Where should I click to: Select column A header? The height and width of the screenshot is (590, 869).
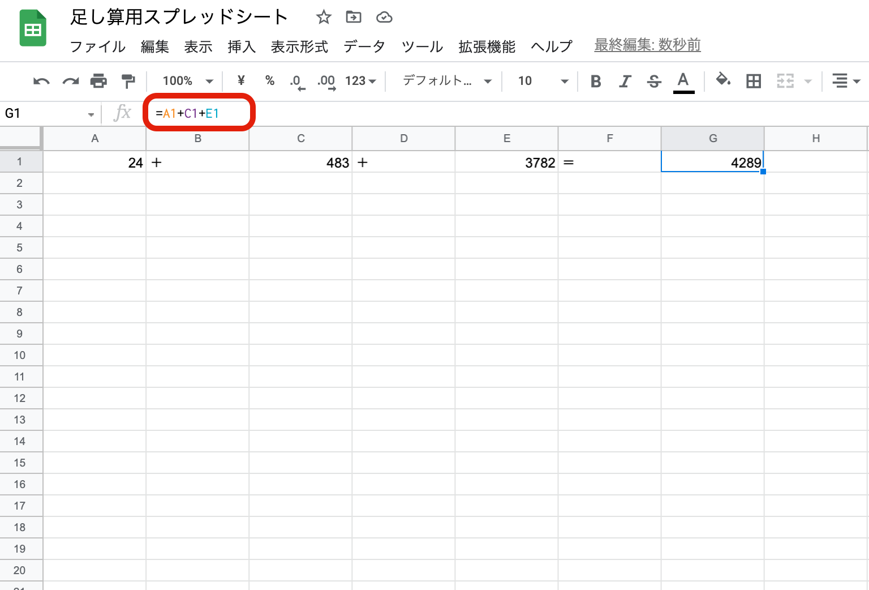click(94, 138)
